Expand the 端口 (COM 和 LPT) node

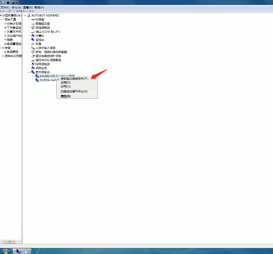[29, 32]
